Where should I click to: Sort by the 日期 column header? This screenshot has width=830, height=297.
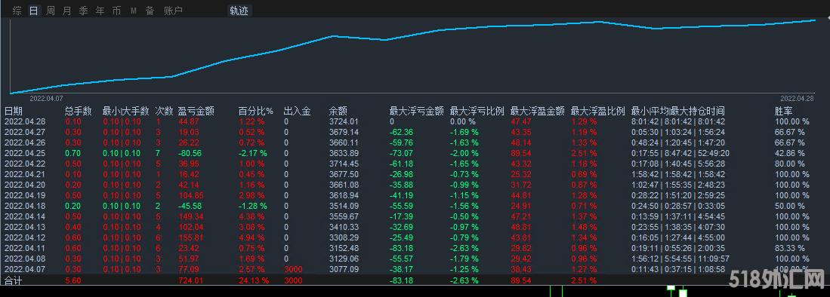[x=14, y=111]
